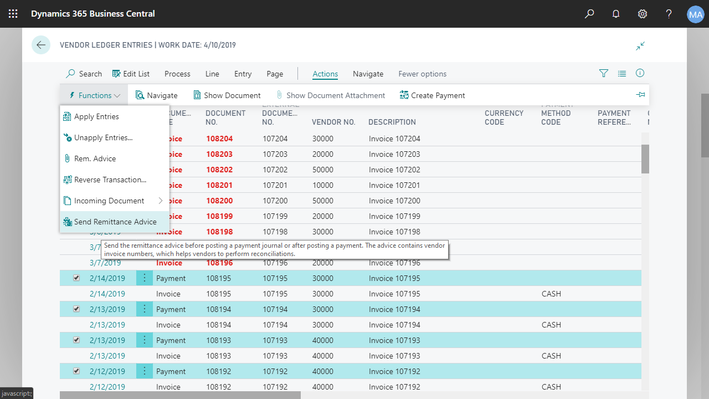This screenshot has height=399, width=709.
Task: Choose Rem. Advice from the menu
Action: (x=115, y=158)
